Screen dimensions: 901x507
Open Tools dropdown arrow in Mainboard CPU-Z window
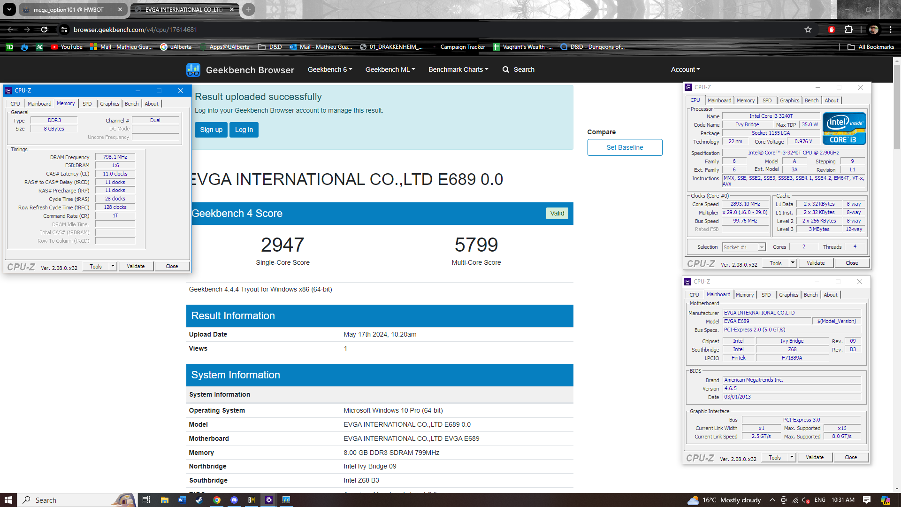point(792,457)
